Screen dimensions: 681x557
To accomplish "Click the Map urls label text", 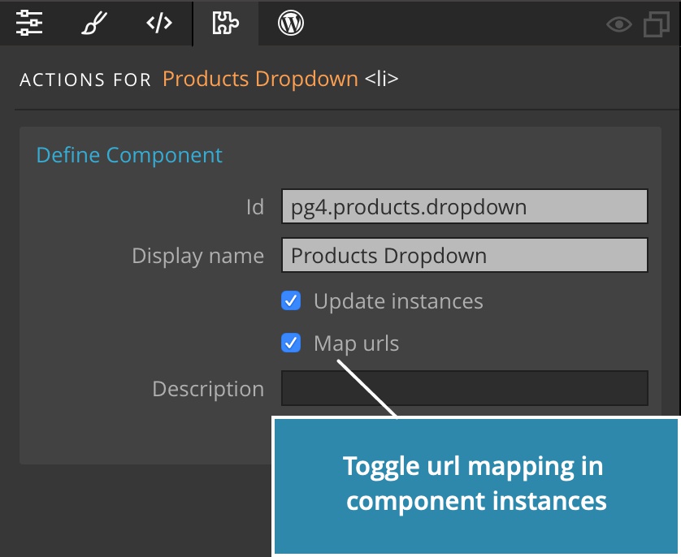I will click(356, 343).
